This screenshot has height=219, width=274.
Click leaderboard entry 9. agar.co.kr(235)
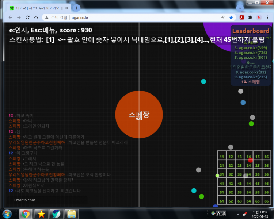click(x=251, y=77)
